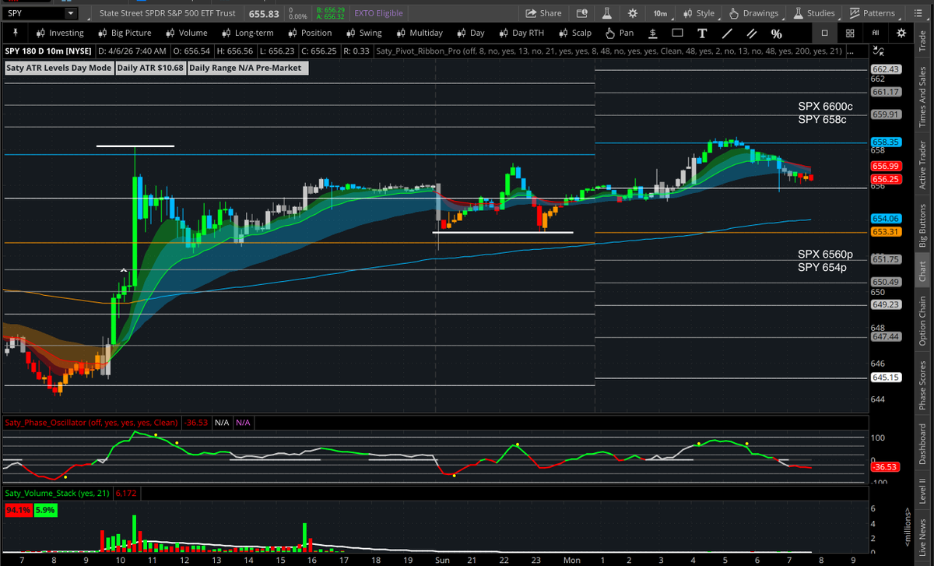Switch to four-chart grid layout
The height and width of the screenshot is (566, 934).
850,33
